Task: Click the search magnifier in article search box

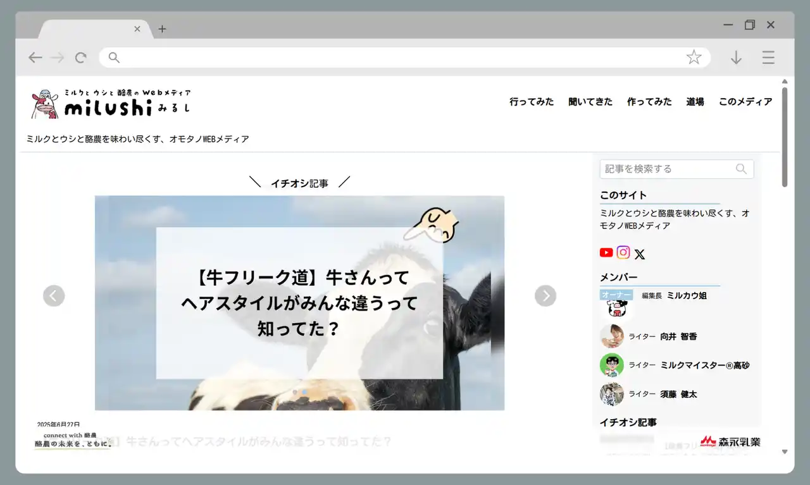Action: (741, 169)
